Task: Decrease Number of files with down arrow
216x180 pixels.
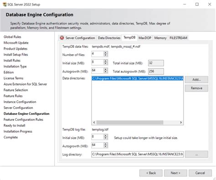Action: (106, 55)
